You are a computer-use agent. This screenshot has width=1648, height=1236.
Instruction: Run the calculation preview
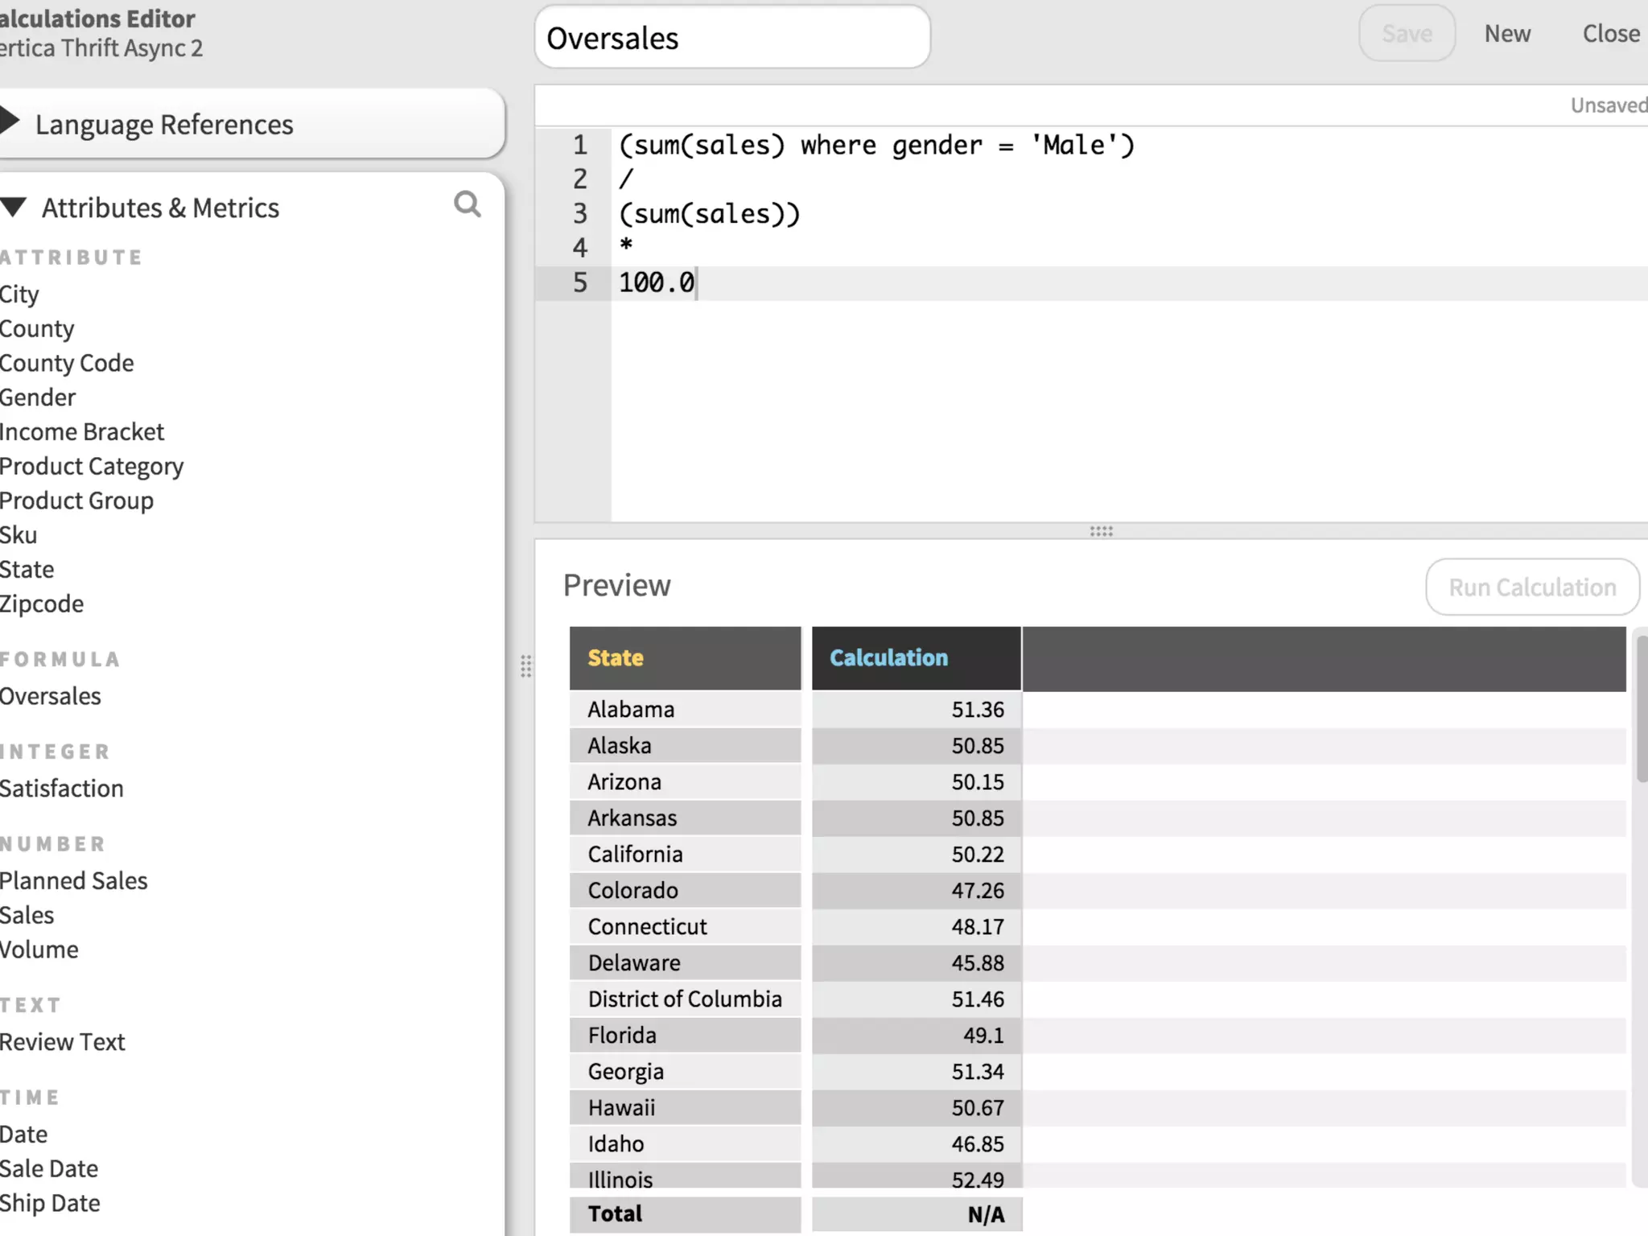pos(1531,587)
